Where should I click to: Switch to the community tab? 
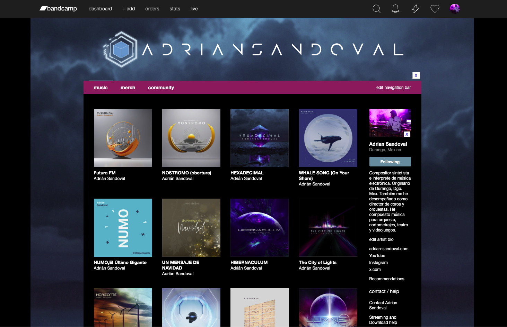point(161,88)
